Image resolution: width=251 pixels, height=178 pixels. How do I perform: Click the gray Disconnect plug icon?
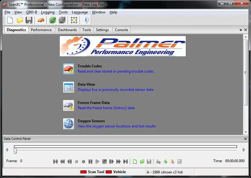[x=62, y=20]
